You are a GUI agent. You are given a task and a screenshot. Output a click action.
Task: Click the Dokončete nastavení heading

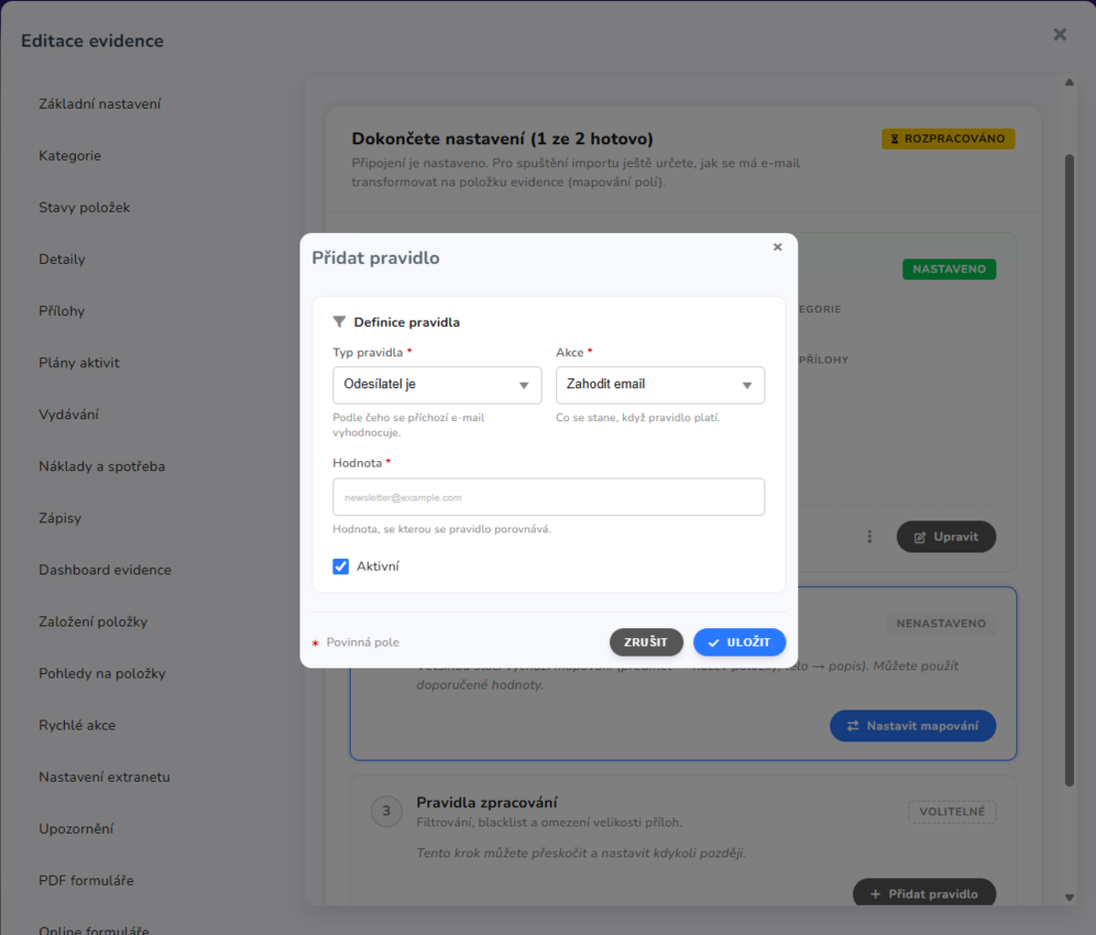click(x=502, y=139)
